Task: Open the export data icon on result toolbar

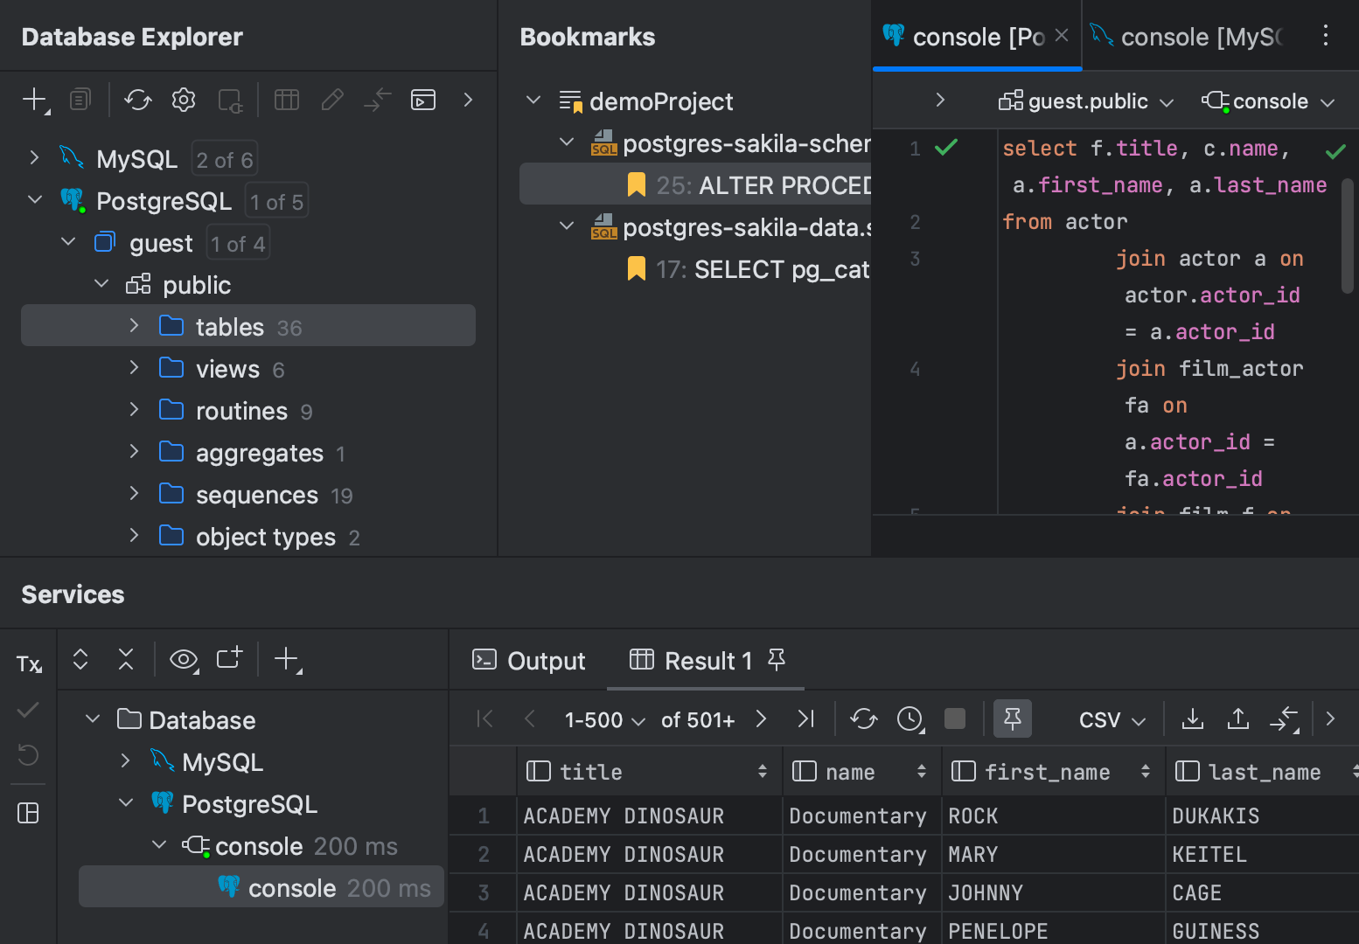Action: [x=1192, y=718]
